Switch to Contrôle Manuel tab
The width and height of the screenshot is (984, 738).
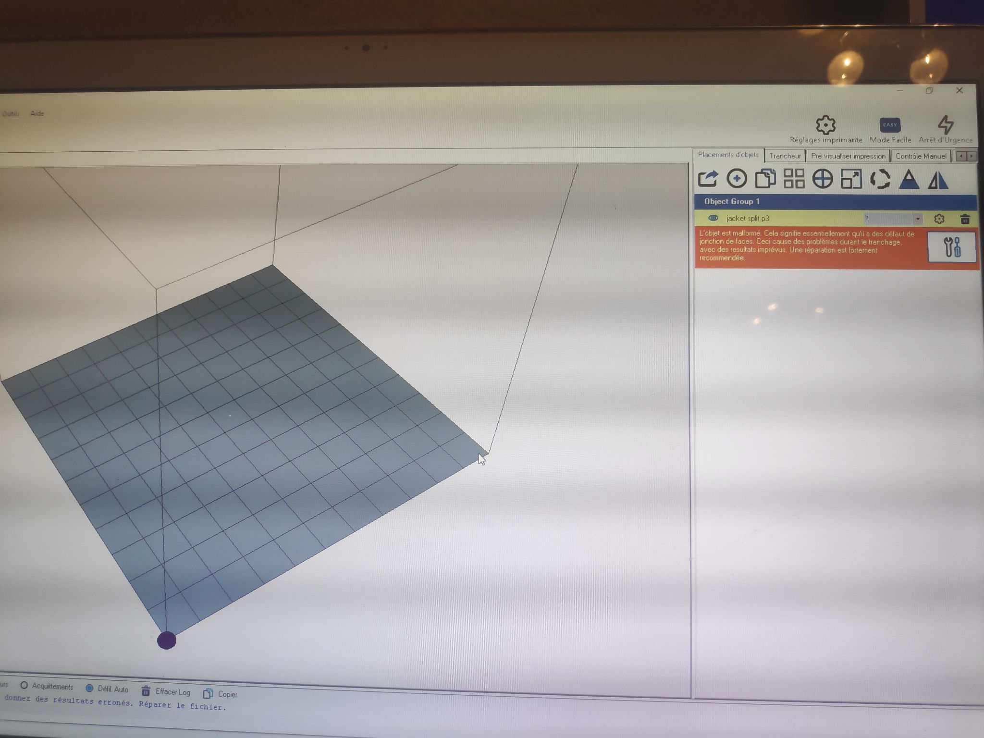(x=921, y=156)
